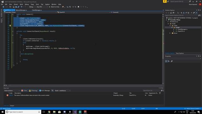Click the Save toolbar icon
The image size is (202, 114).
[x=16, y=7]
